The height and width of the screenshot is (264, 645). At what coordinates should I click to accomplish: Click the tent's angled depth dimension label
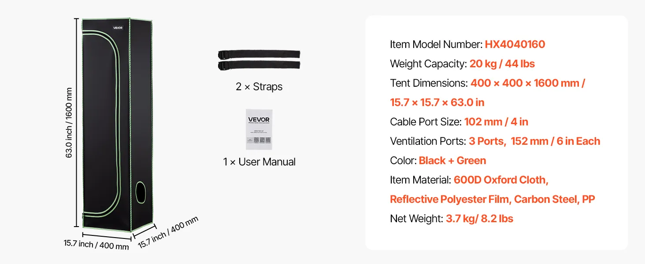[168, 232]
